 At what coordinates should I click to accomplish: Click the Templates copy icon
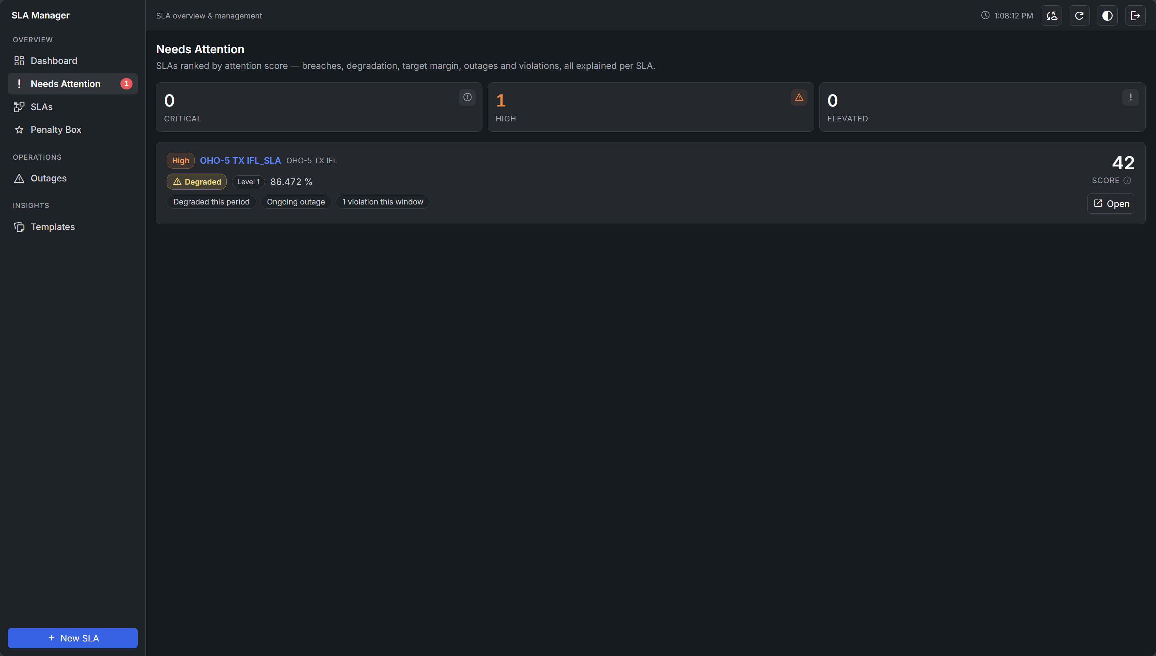(19, 227)
